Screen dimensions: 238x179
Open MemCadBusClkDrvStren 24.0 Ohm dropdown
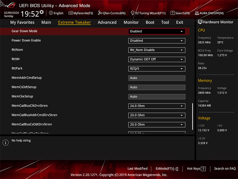[x=157, y=106]
